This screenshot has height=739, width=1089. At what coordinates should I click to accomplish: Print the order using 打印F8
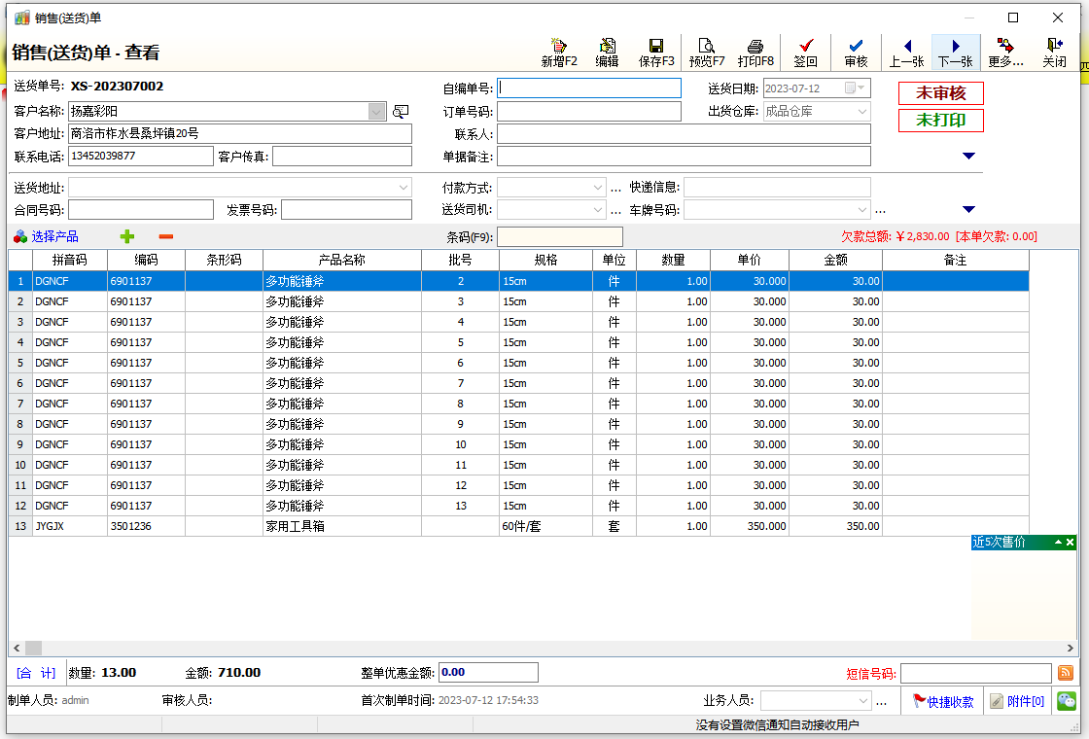755,53
